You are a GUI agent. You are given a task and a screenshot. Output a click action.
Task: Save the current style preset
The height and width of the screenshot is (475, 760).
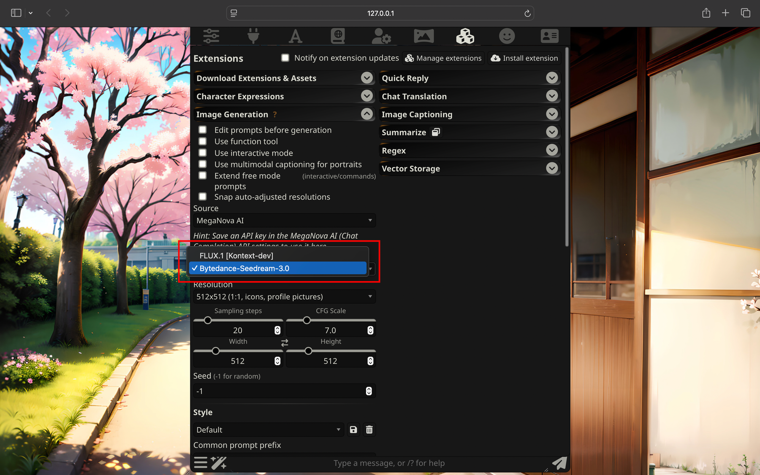(x=353, y=430)
